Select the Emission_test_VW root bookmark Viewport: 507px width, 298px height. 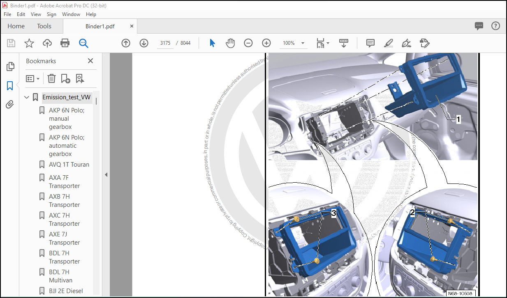pos(66,97)
